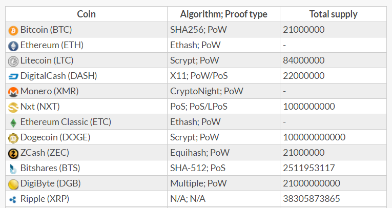Viewport: 392px width, 208px height.
Task: Open the Ethereum Classic (ETC) coin name
Action: coord(66,122)
